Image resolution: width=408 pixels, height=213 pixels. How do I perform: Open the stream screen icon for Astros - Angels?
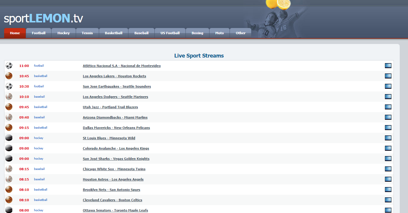tap(388, 179)
